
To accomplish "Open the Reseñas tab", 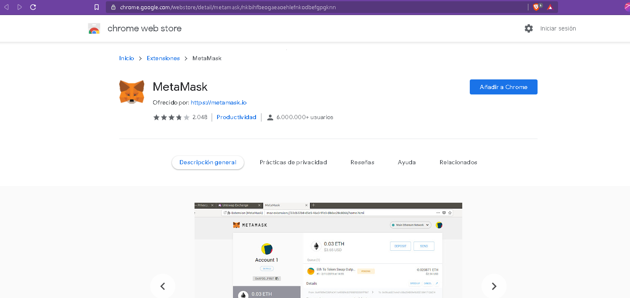I will 362,162.
